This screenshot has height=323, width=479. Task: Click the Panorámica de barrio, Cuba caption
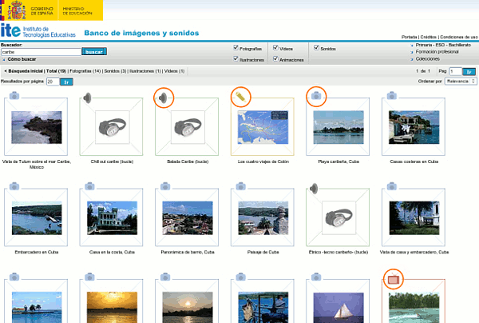188,252
